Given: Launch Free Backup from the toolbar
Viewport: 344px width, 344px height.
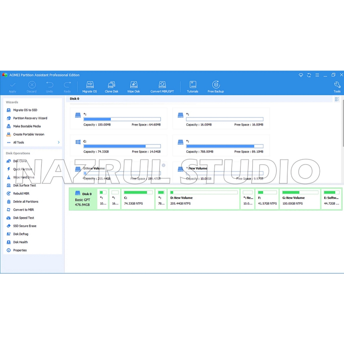Looking at the screenshot, I should [216, 87].
